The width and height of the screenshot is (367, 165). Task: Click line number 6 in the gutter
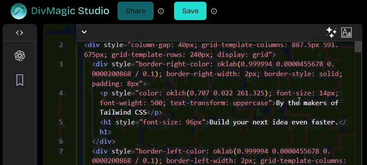point(61,141)
